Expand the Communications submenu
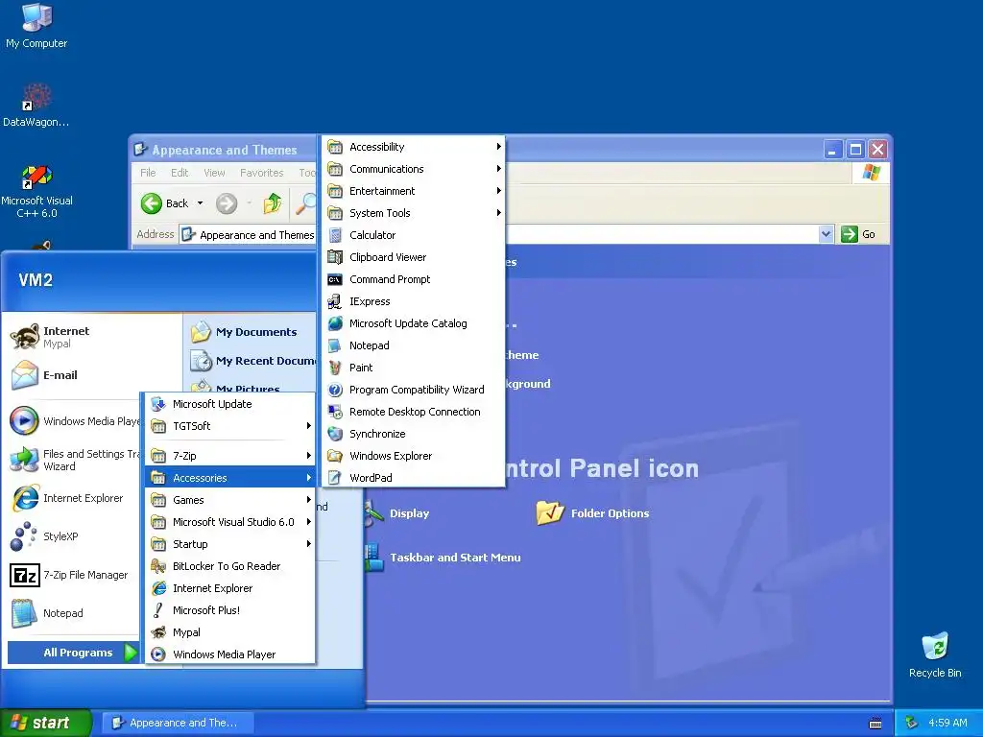 pyautogui.click(x=413, y=169)
